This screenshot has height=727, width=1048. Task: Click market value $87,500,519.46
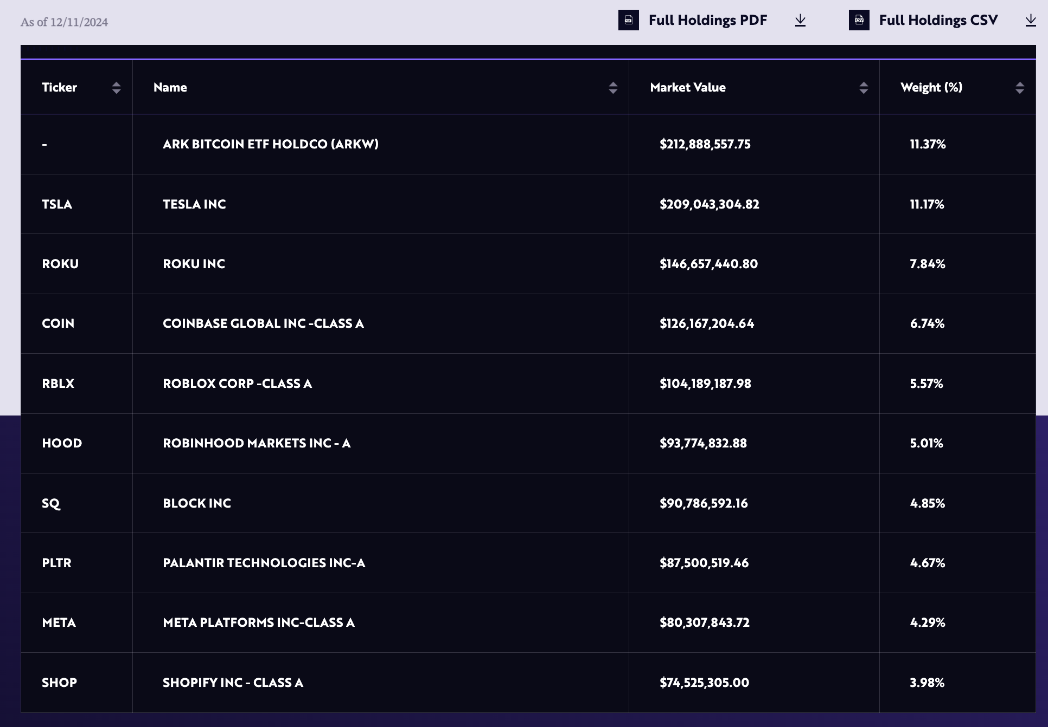[704, 563]
